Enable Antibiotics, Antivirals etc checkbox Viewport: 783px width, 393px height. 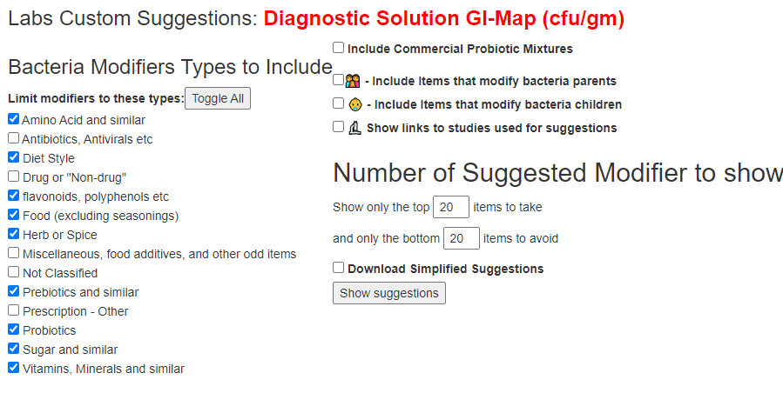pyautogui.click(x=13, y=138)
